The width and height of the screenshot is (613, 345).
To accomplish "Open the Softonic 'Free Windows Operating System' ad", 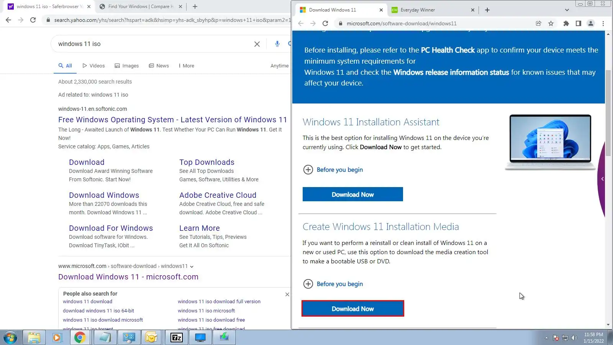I will 172,120.
